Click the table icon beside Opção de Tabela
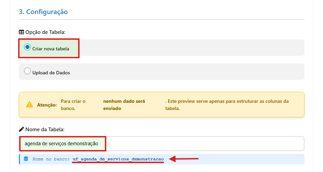Image resolution: width=323 pixels, height=172 pixels. pos(21,32)
